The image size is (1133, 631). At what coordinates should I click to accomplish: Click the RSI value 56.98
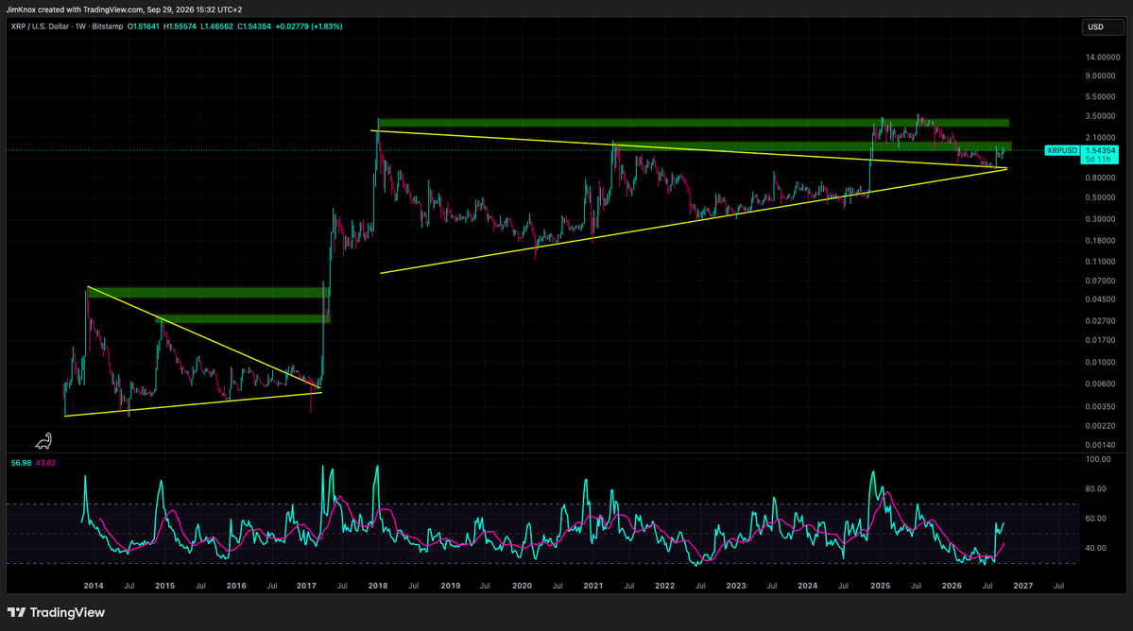[21, 463]
